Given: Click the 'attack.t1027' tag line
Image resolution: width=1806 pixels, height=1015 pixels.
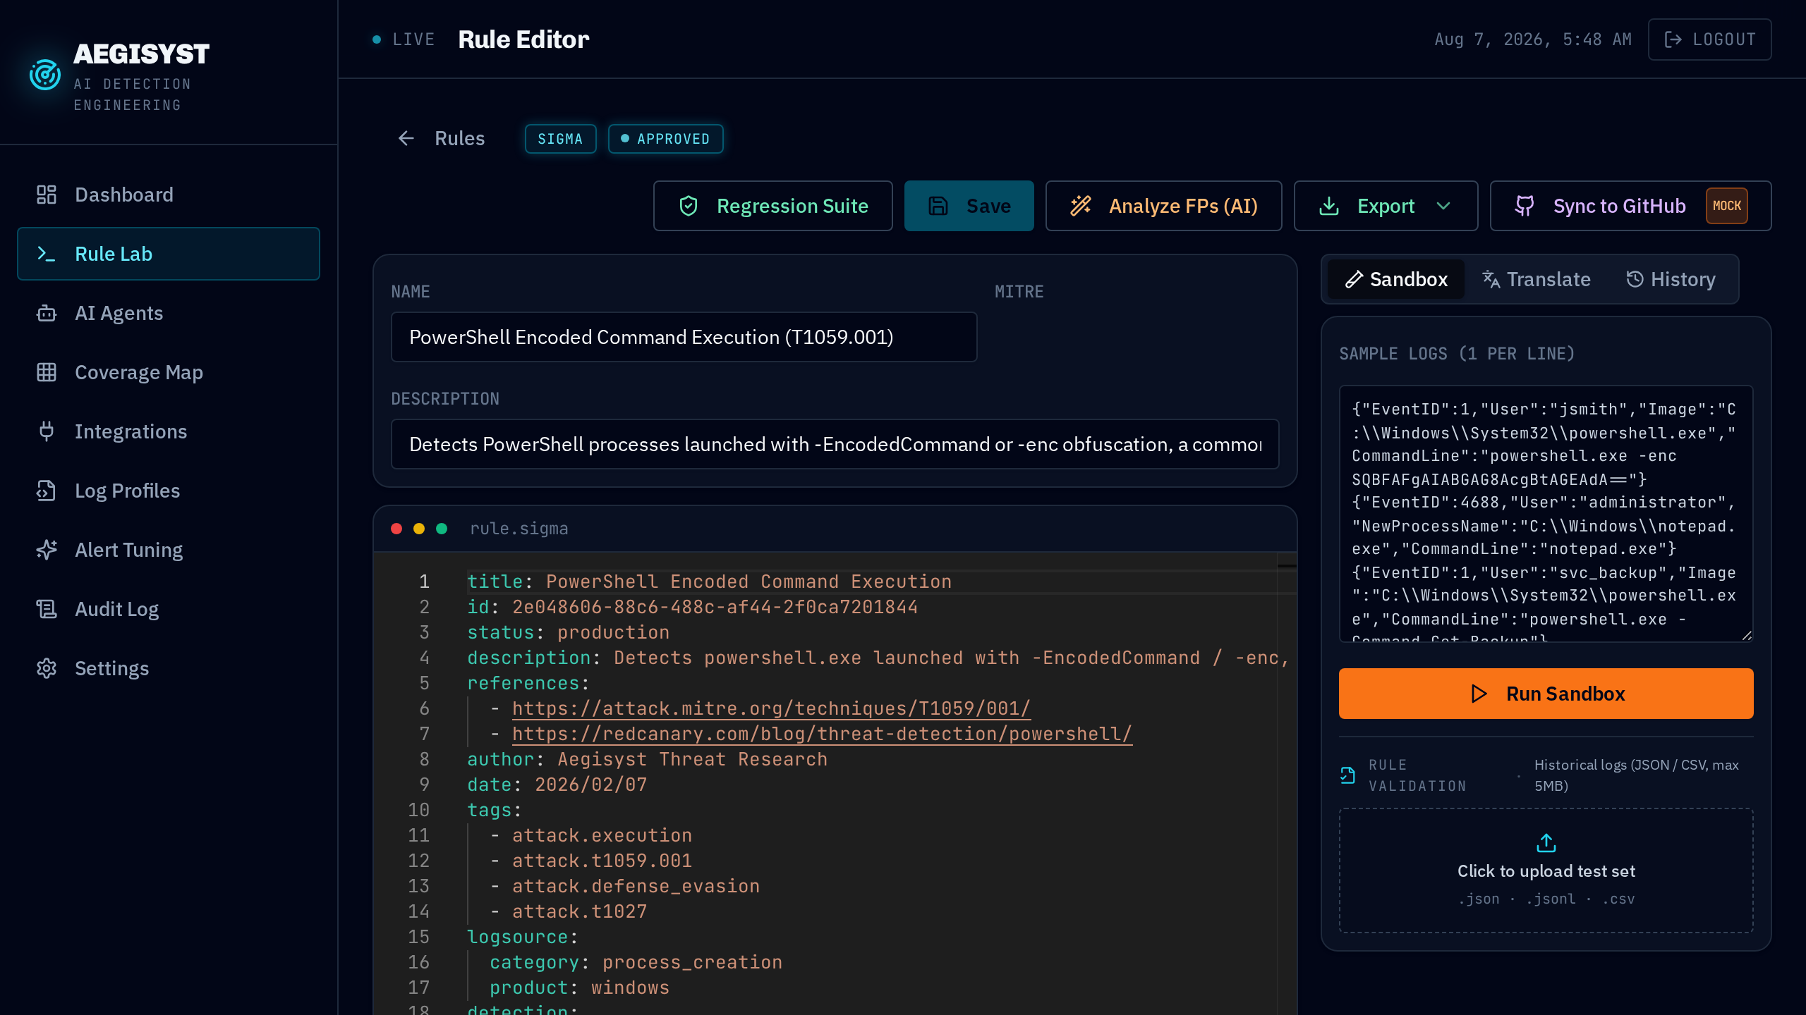Looking at the screenshot, I should tap(580, 911).
